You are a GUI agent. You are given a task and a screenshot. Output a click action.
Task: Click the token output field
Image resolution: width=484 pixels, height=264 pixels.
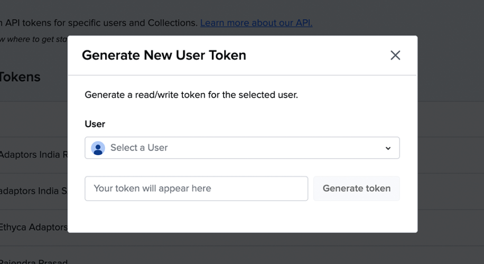(196, 188)
